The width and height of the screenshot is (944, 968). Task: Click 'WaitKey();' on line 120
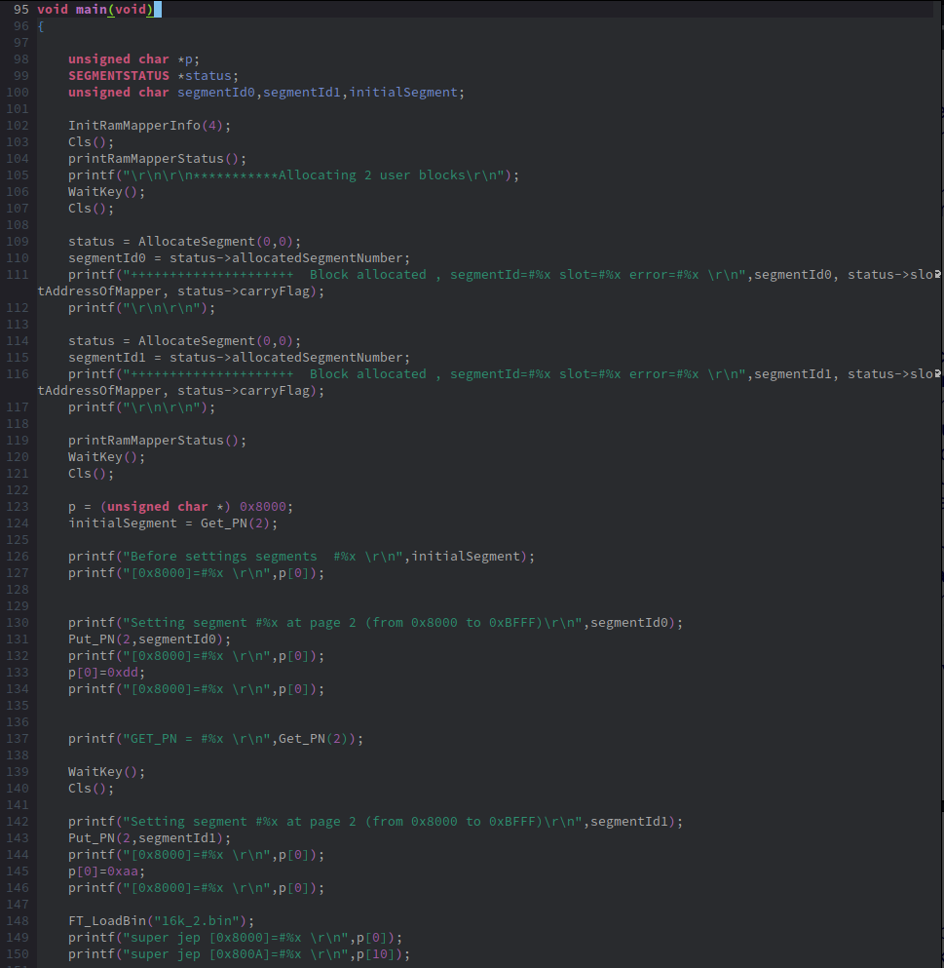coord(107,457)
